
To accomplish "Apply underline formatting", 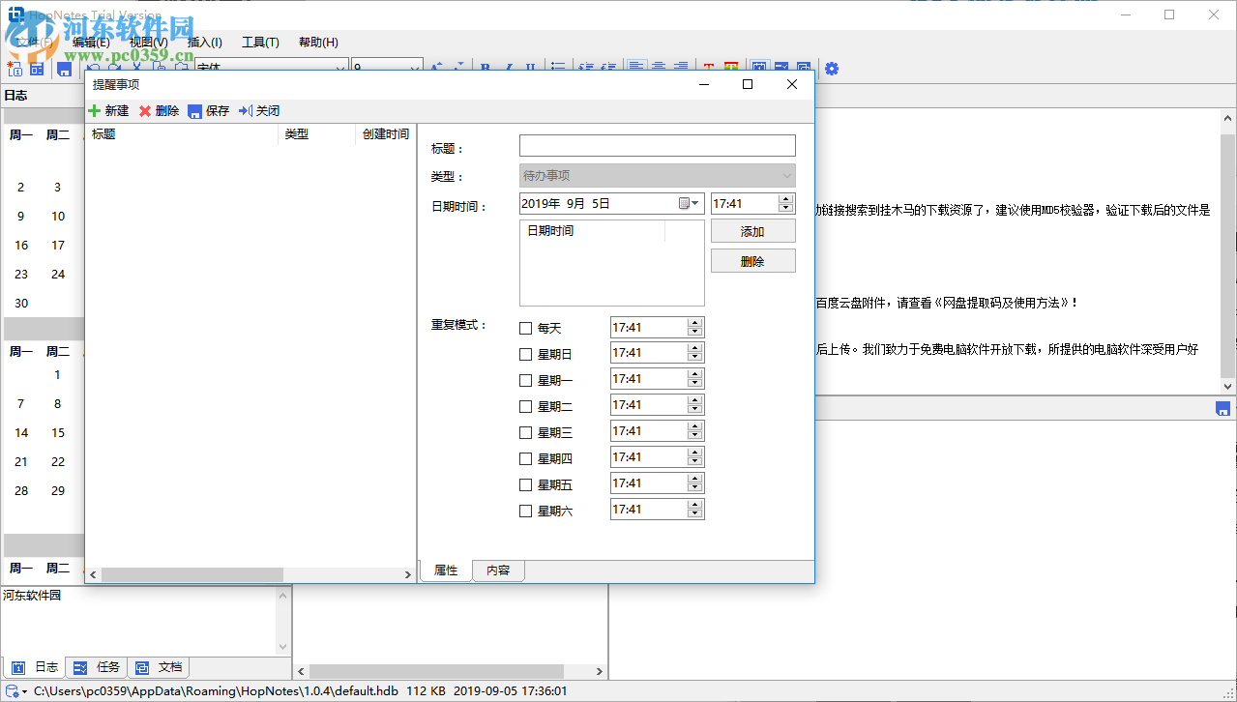I will point(530,67).
